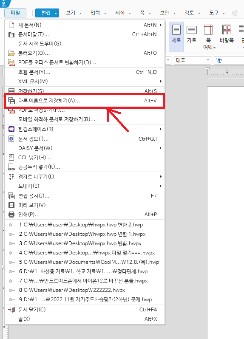Expand DAISY 문서(W) submenu
Screen dimensions: 244x339
(85, 148)
